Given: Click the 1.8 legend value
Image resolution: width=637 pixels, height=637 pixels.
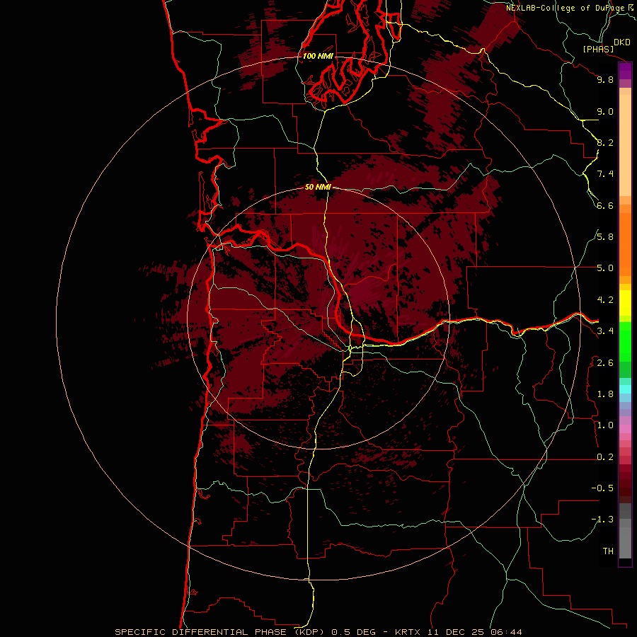Looking at the screenshot, I should coord(605,394).
